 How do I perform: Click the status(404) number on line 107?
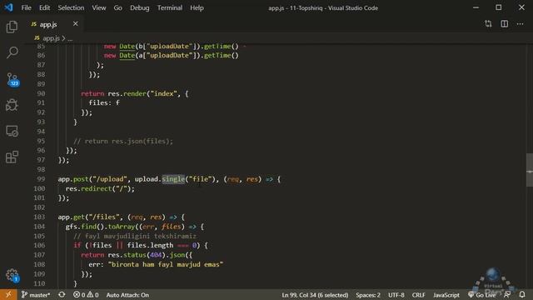coord(156,255)
